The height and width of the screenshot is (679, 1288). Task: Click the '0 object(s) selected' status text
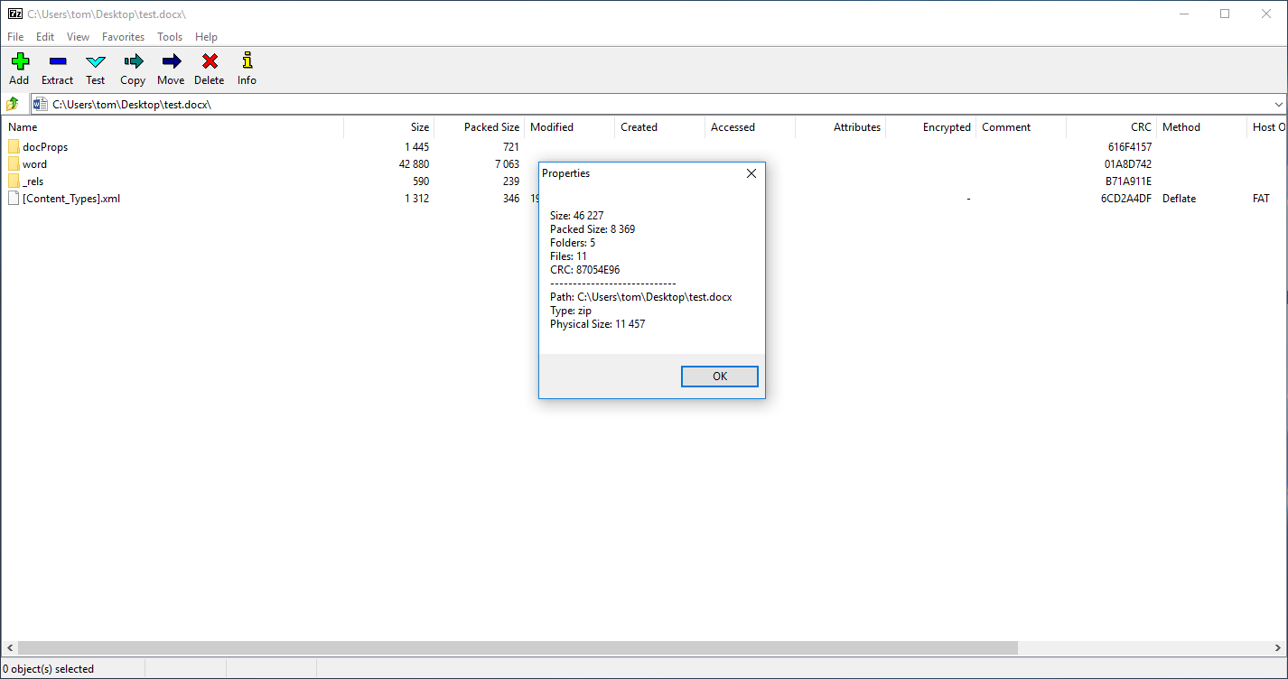(x=50, y=669)
